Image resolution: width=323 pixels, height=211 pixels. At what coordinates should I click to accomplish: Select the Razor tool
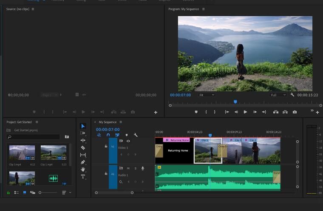pyautogui.click(x=83, y=148)
